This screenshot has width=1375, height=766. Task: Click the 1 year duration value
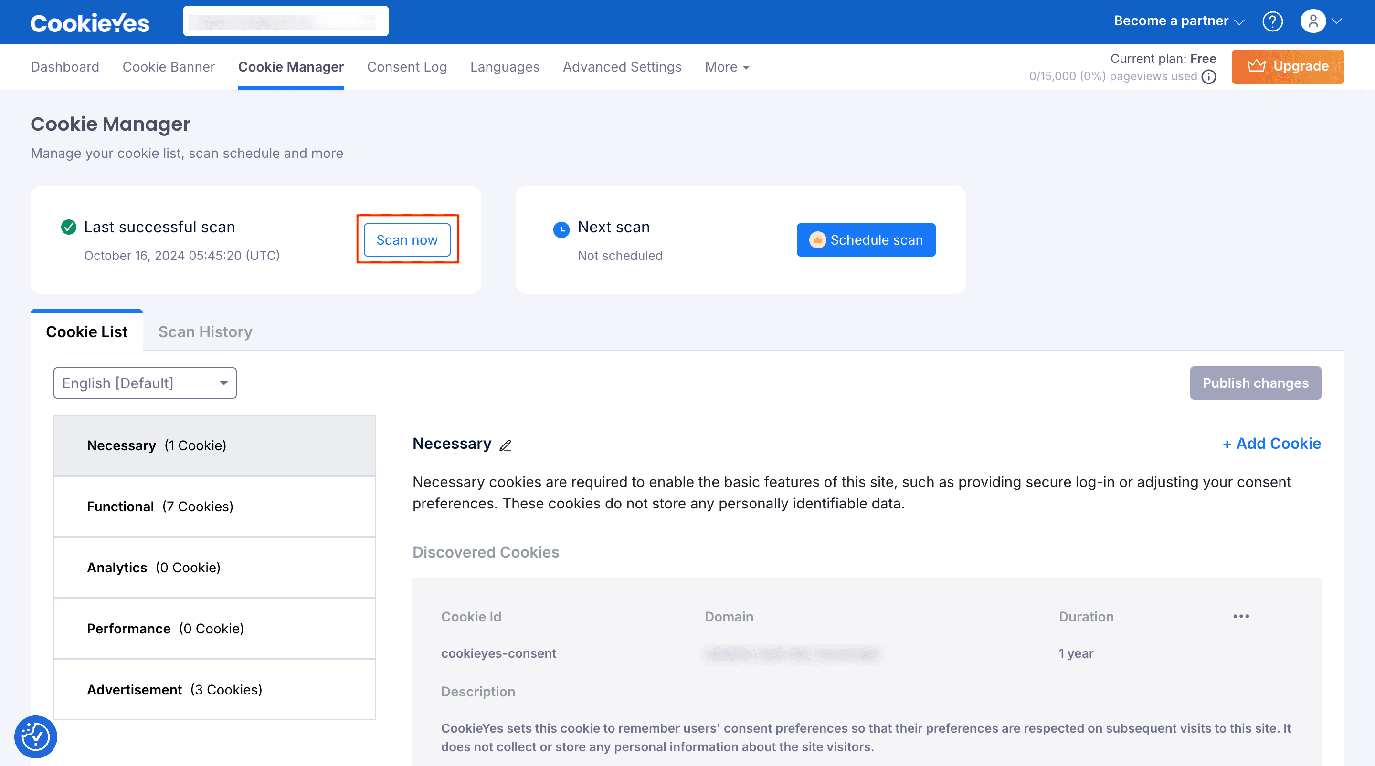1076,653
